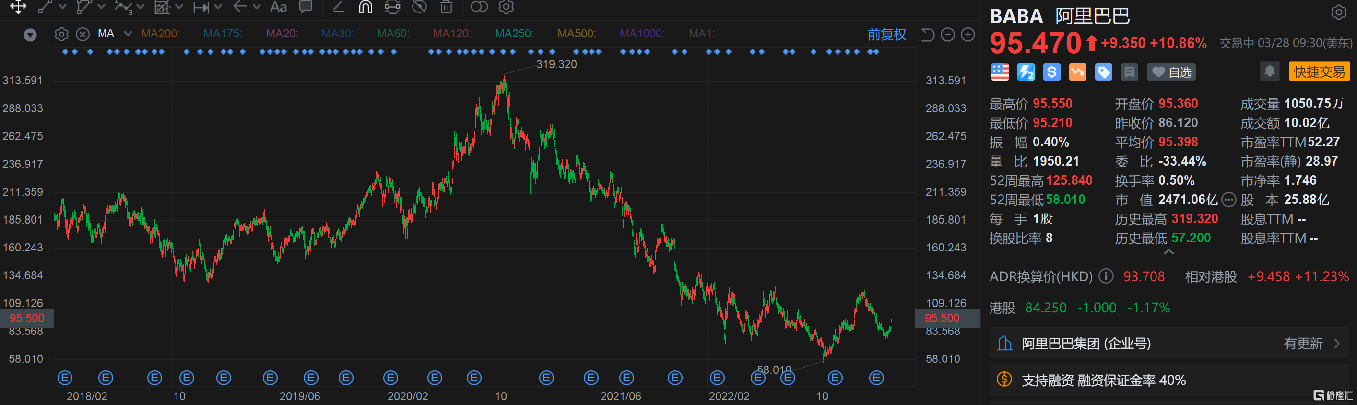The image size is (1357, 405).
Task: Select the crosshair move cursor tool
Action: pos(18,7)
